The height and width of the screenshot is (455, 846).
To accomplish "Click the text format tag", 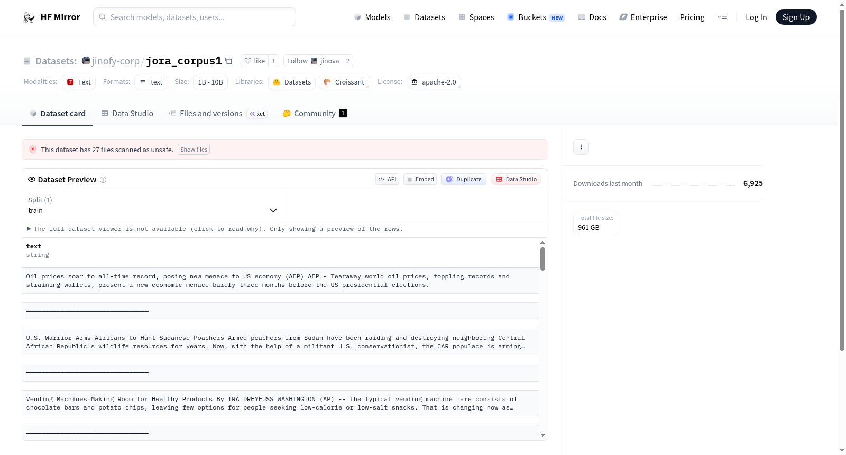I will coord(151,82).
